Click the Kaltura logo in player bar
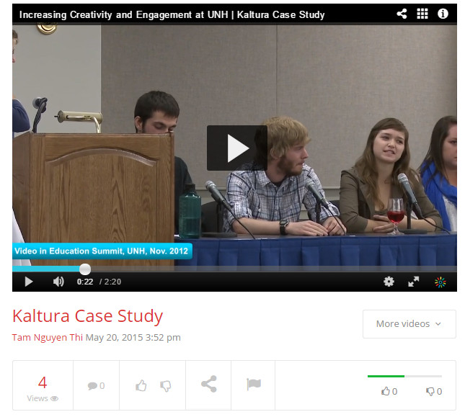465x417 pixels. pyautogui.click(x=440, y=282)
